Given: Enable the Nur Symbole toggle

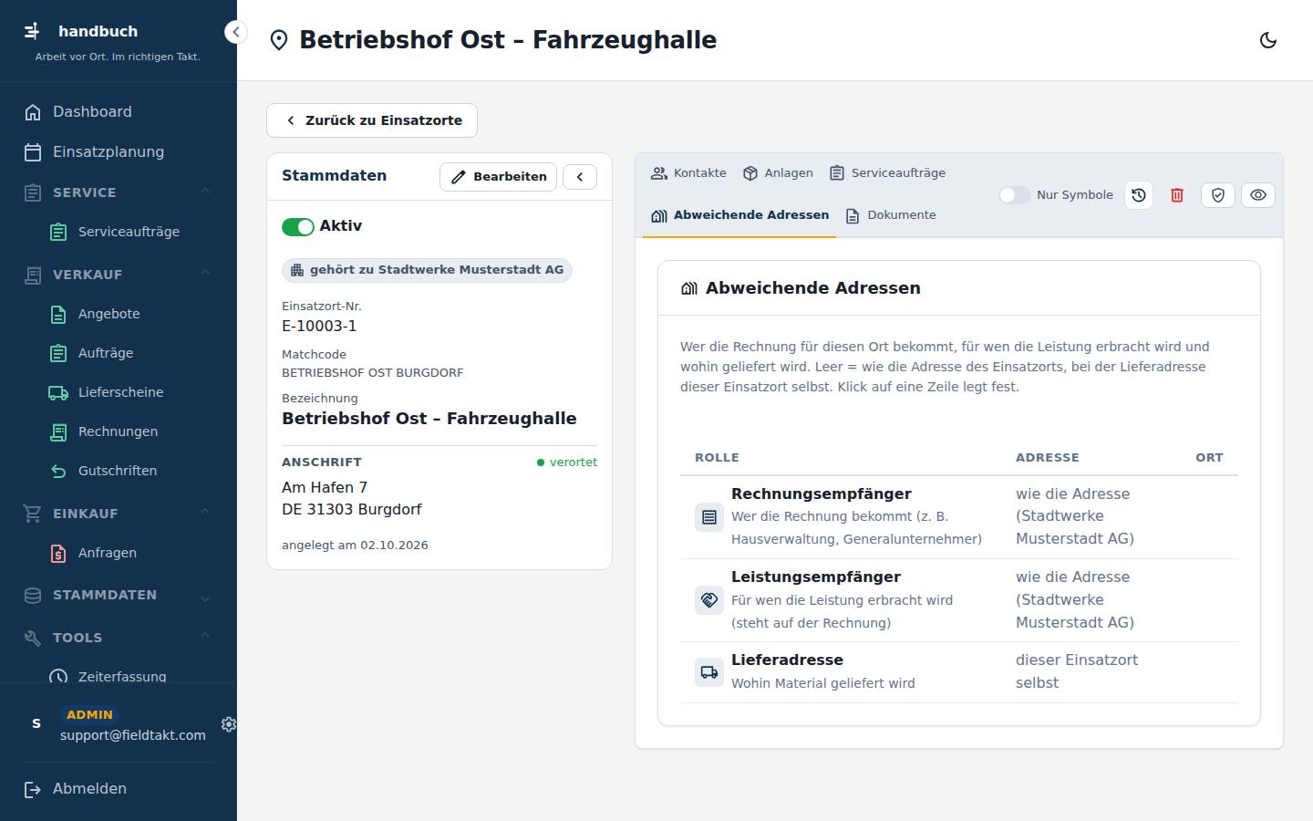Looking at the screenshot, I should click(1014, 195).
